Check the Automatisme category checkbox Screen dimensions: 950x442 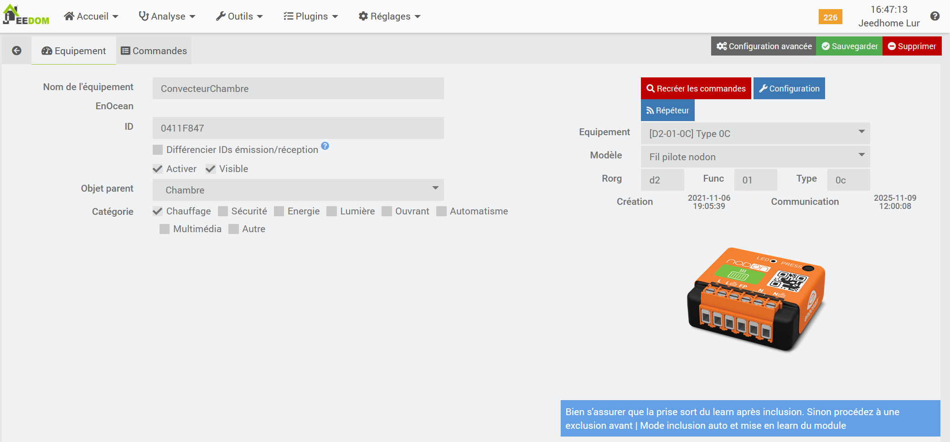coord(441,211)
